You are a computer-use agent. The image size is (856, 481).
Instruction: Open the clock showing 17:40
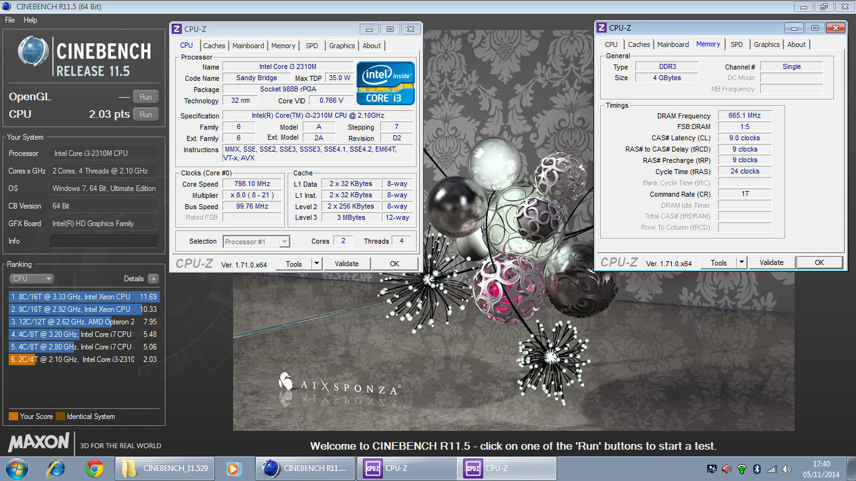click(x=821, y=469)
